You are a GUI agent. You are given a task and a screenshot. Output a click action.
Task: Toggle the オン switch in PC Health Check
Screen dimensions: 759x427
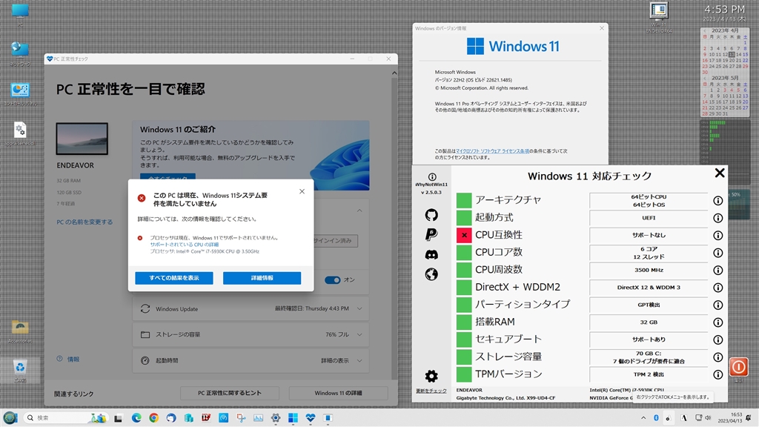tap(332, 279)
